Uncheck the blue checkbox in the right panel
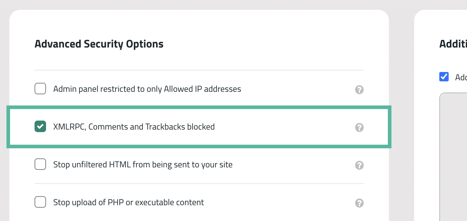Viewport: 467px width, 221px height. [x=444, y=77]
